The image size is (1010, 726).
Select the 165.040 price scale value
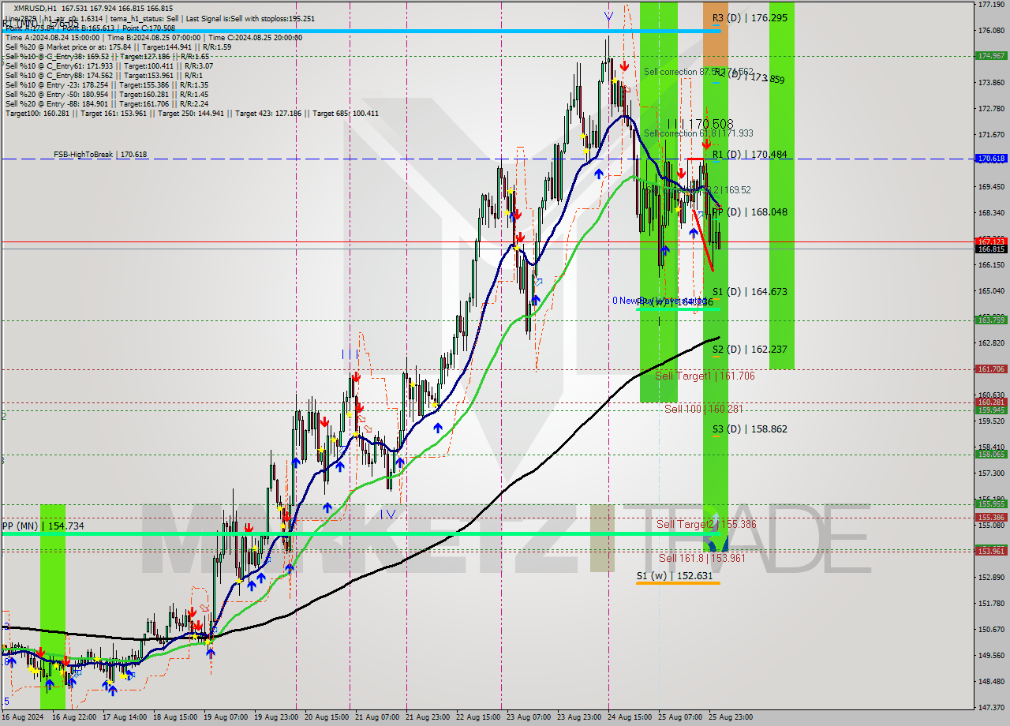pyautogui.click(x=991, y=291)
